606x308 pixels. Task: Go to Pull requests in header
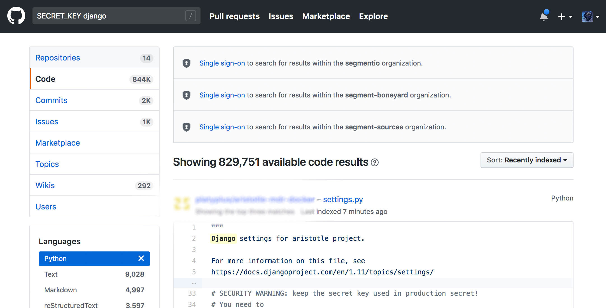(x=234, y=16)
